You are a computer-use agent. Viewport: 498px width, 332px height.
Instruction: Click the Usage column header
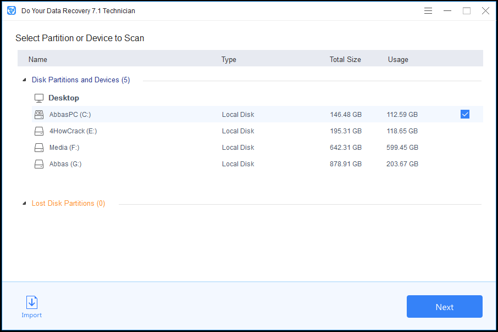coord(398,59)
